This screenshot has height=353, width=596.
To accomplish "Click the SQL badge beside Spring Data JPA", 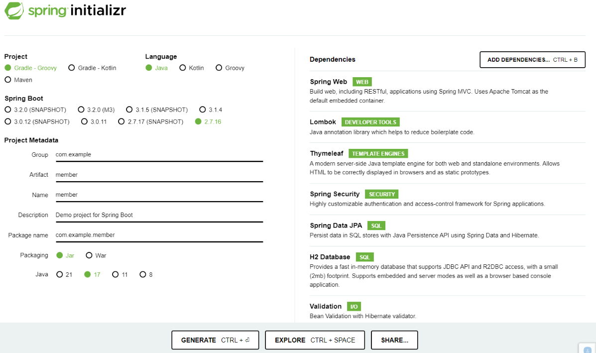I will 376,226.
